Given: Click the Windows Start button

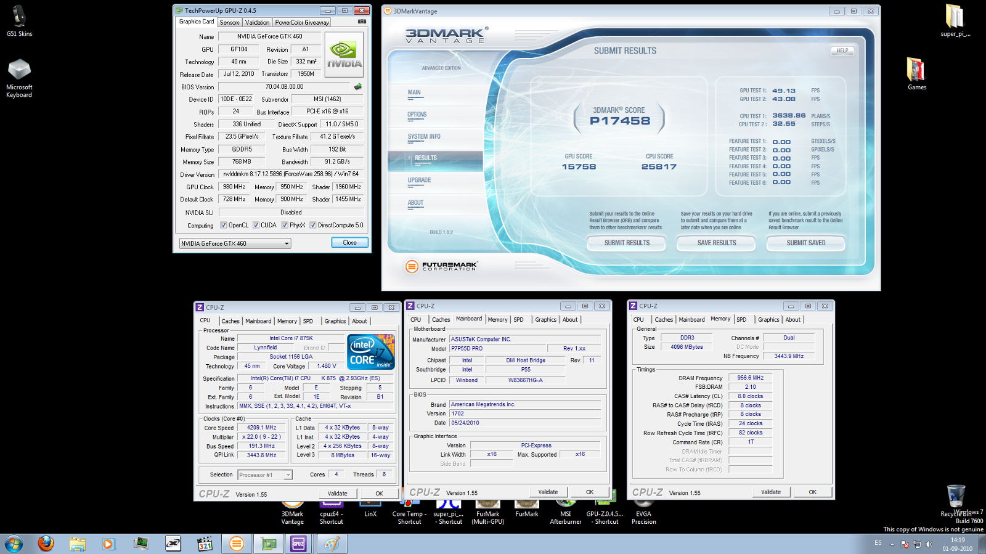Looking at the screenshot, I should pos(14,544).
